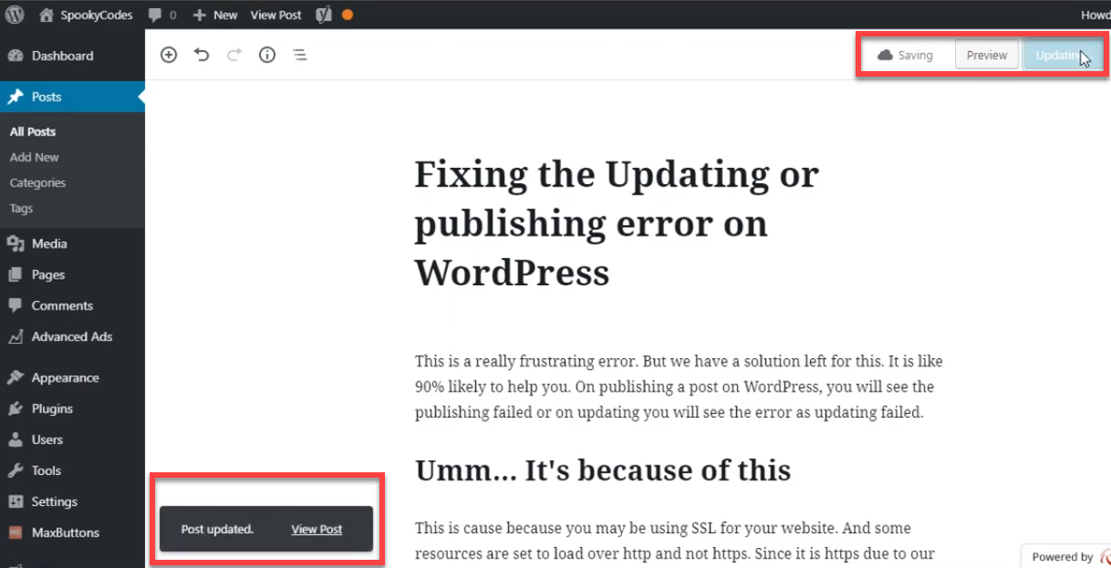The height and width of the screenshot is (568, 1111).
Task: Choose Add New post submenu
Action: click(x=34, y=157)
